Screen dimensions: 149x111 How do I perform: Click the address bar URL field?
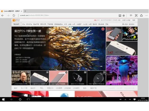(x=68, y=15)
